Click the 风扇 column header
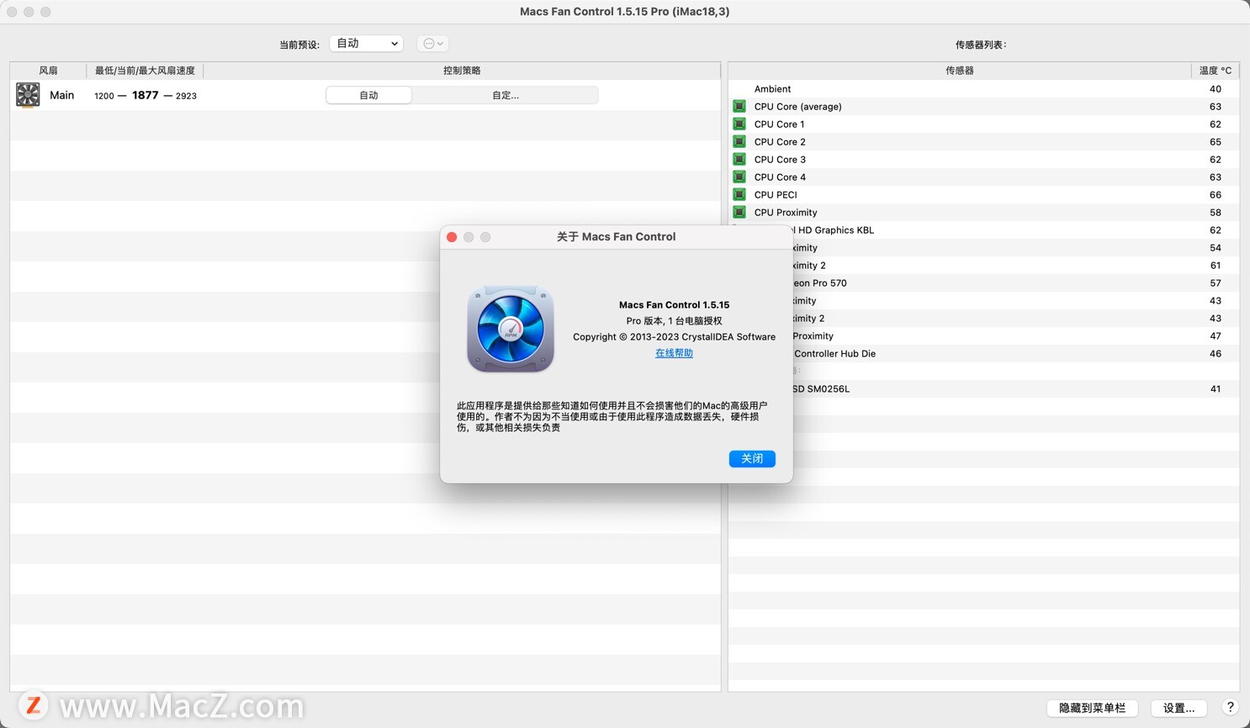Screen dimensions: 1250x728 [x=48, y=71]
